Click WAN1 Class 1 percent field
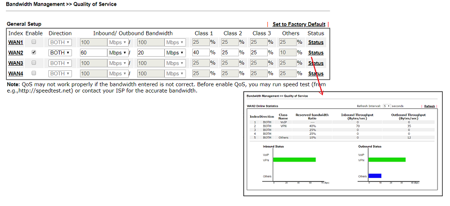The height and width of the screenshot is (206, 450). pos(201,43)
